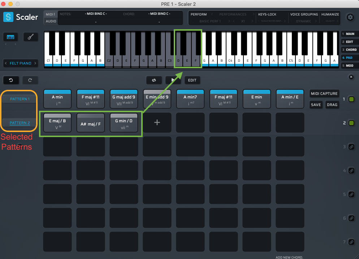The width and height of the screenshot is (359, 259).
Task: Toggle VOICE GROUPING
Action: (x=304, y=14)
